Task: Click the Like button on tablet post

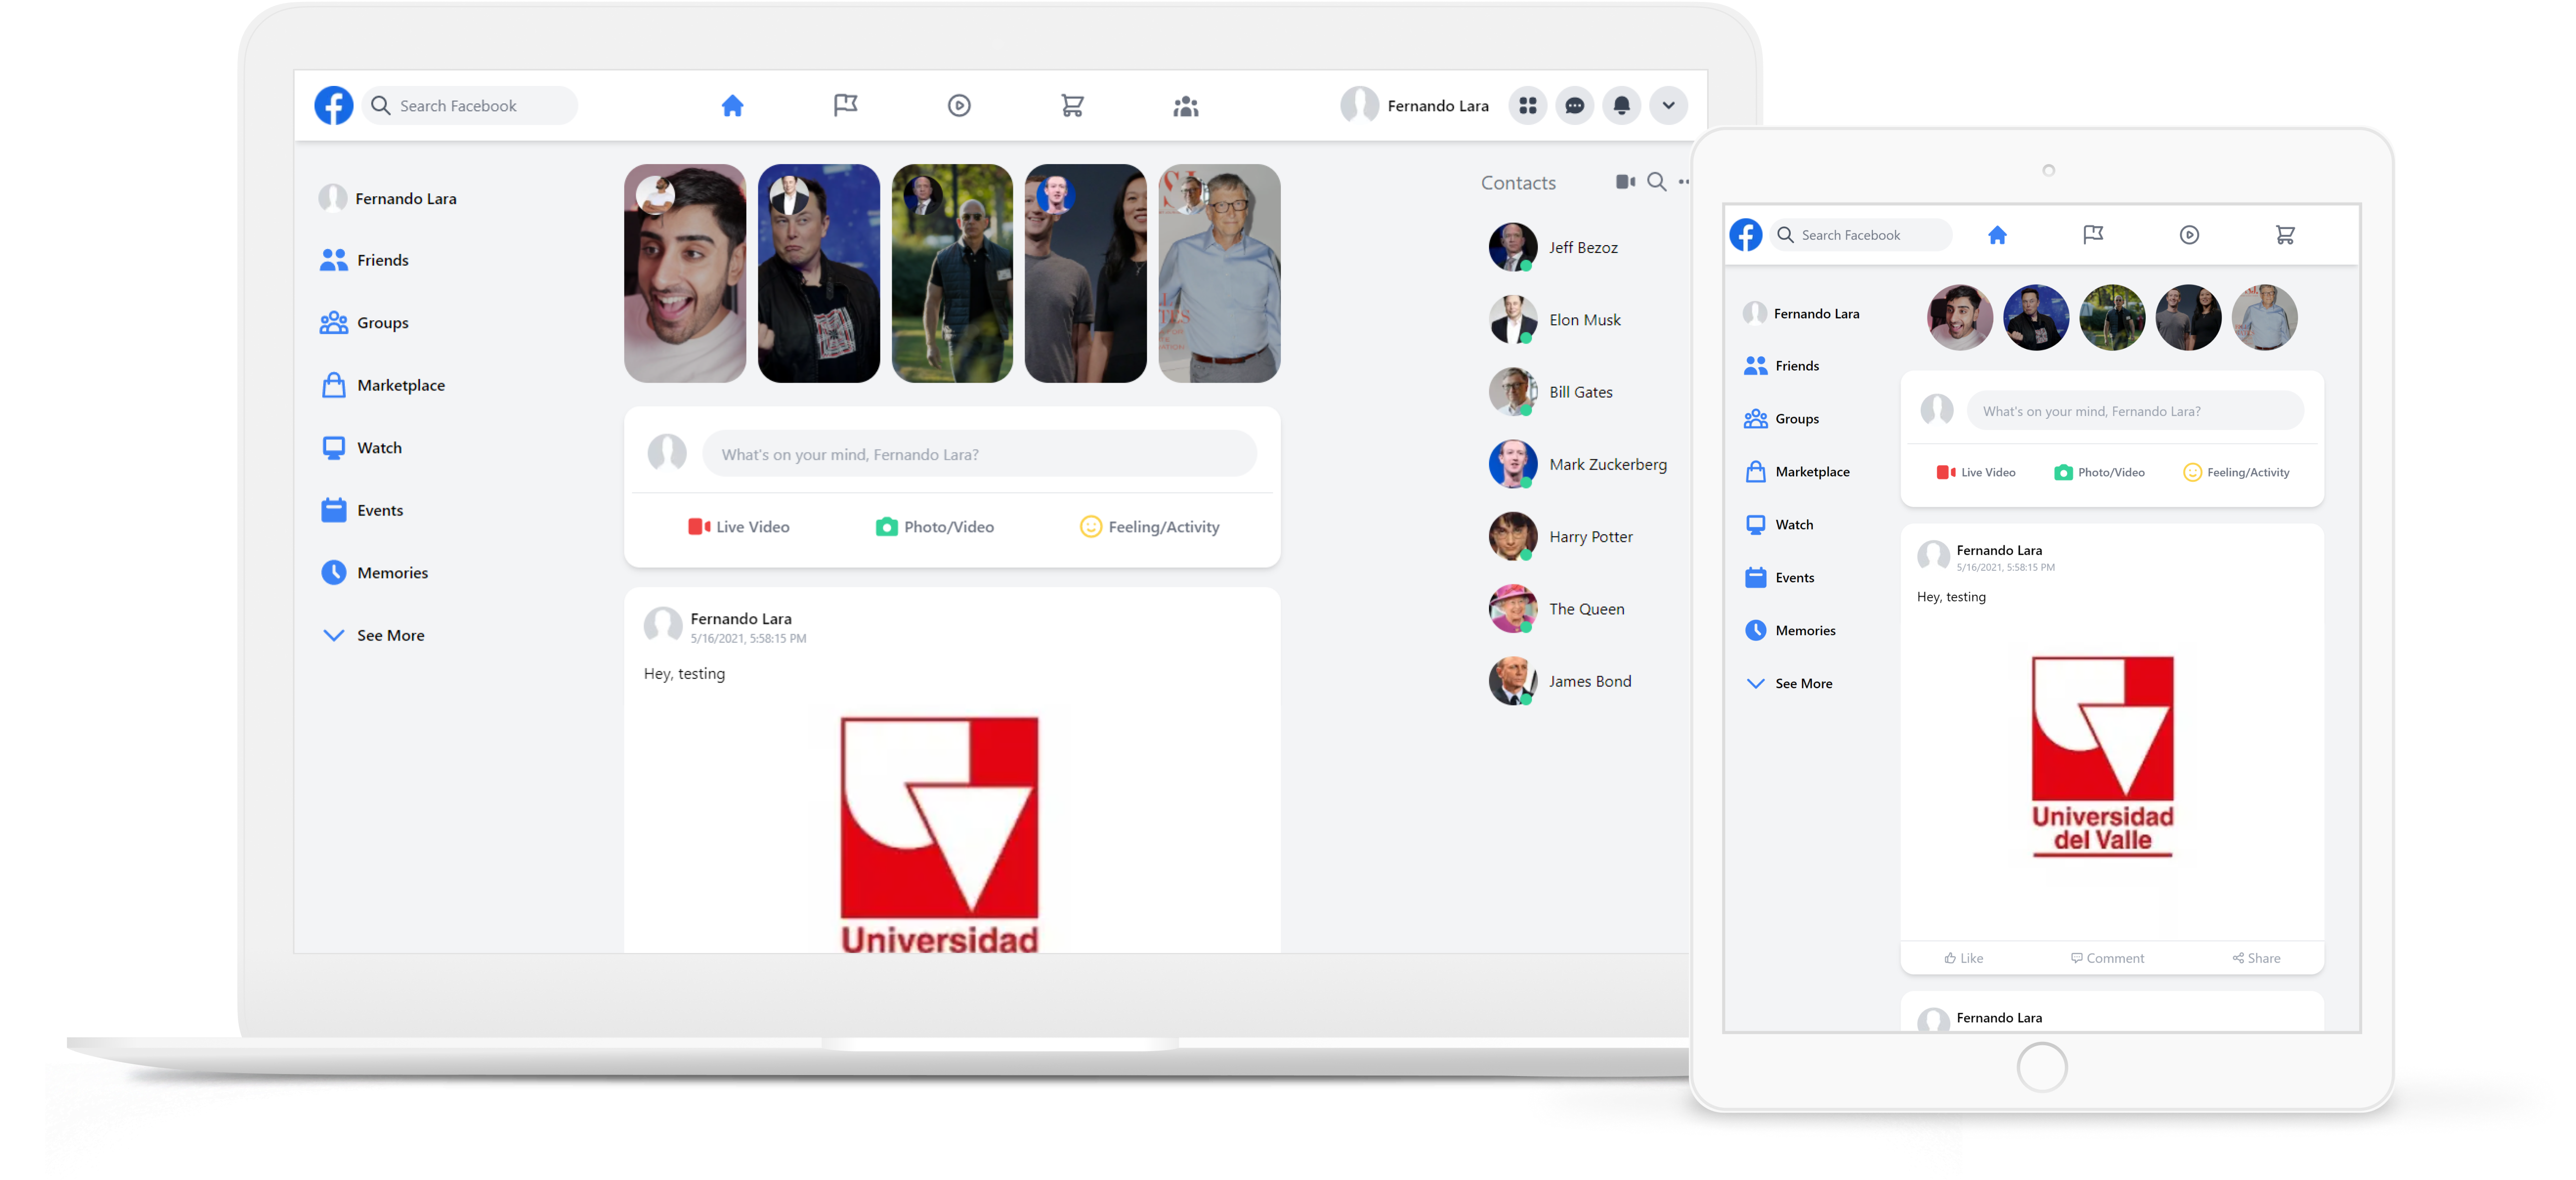Action: [x=1963, y=958]
